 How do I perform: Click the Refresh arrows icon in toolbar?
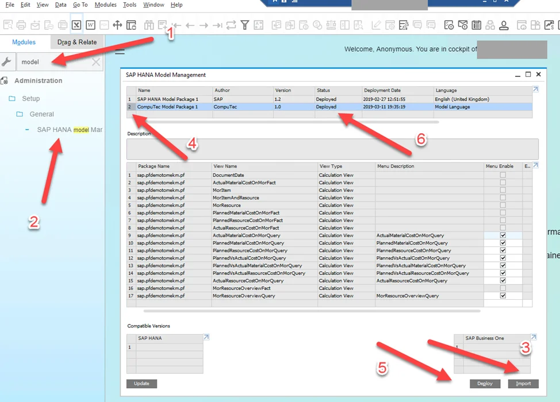coord(231,25)
